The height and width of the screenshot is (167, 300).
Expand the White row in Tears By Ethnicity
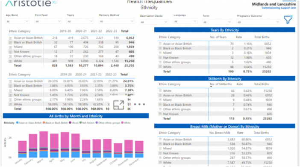[160, 67]
